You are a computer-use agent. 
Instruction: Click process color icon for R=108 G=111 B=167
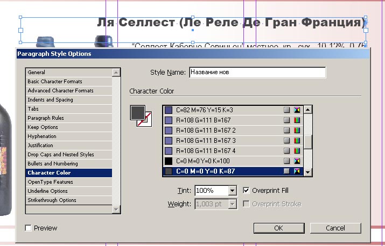(x=287, y=120)
